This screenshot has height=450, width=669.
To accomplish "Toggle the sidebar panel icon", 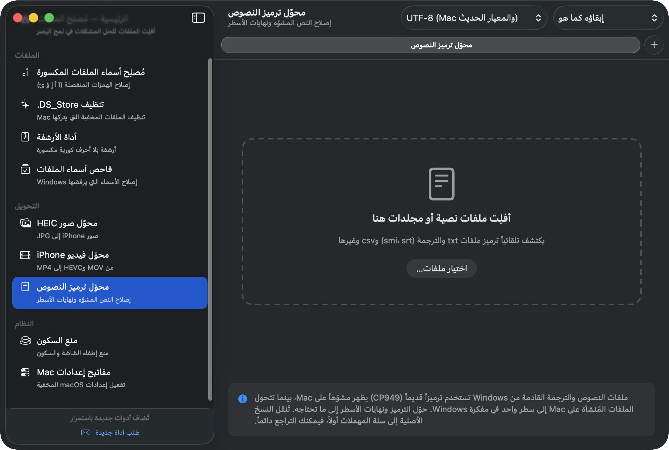I will [x=198, y=18].
